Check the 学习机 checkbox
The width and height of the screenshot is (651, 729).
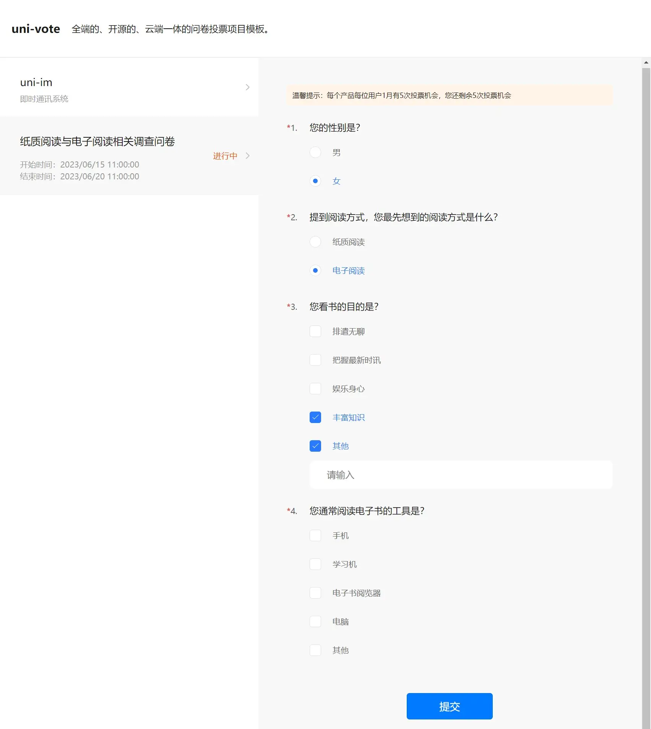315,564
